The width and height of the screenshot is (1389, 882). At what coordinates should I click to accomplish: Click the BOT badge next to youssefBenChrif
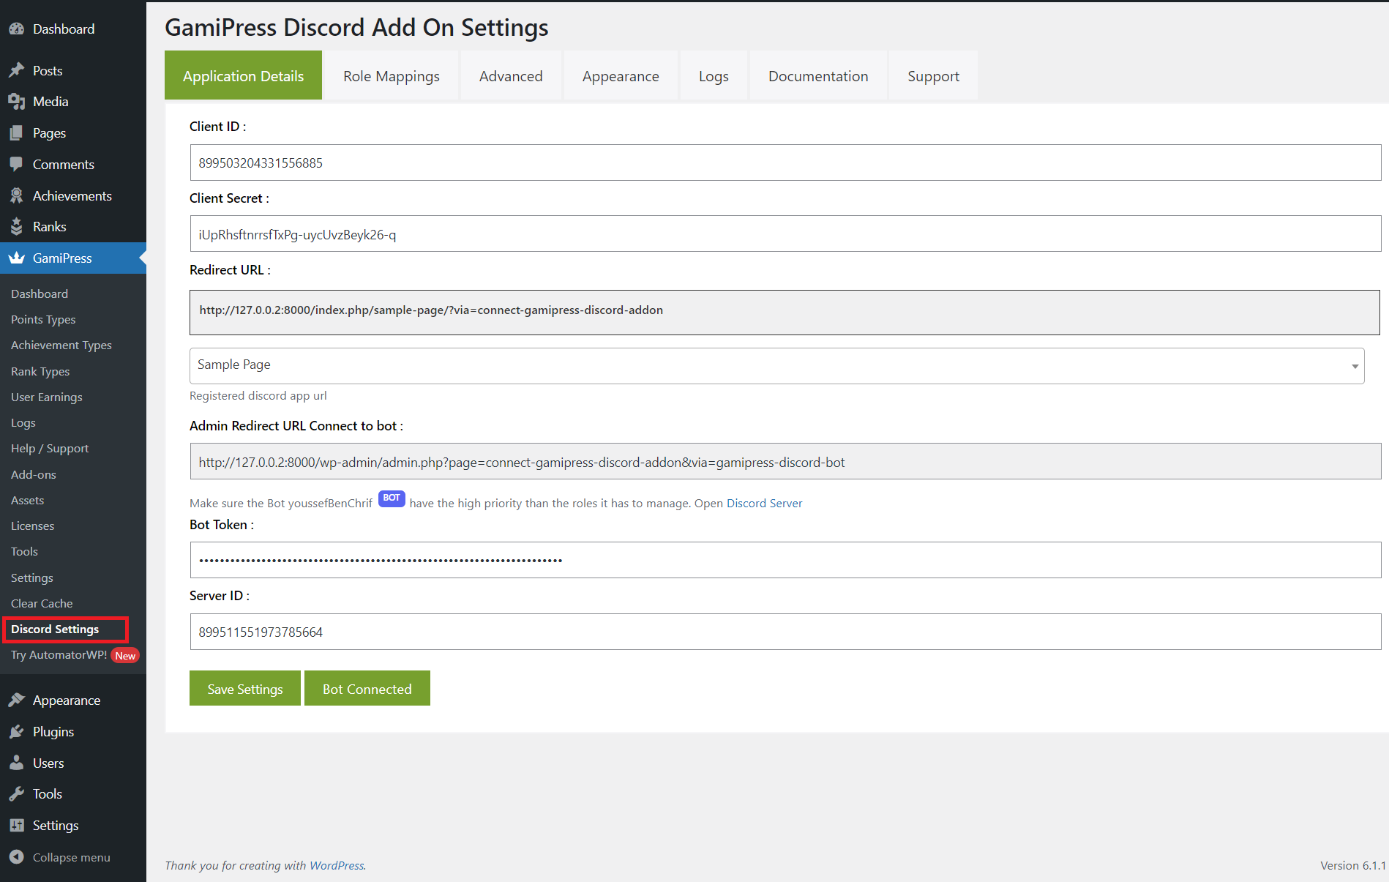click(x=392, y=498)
